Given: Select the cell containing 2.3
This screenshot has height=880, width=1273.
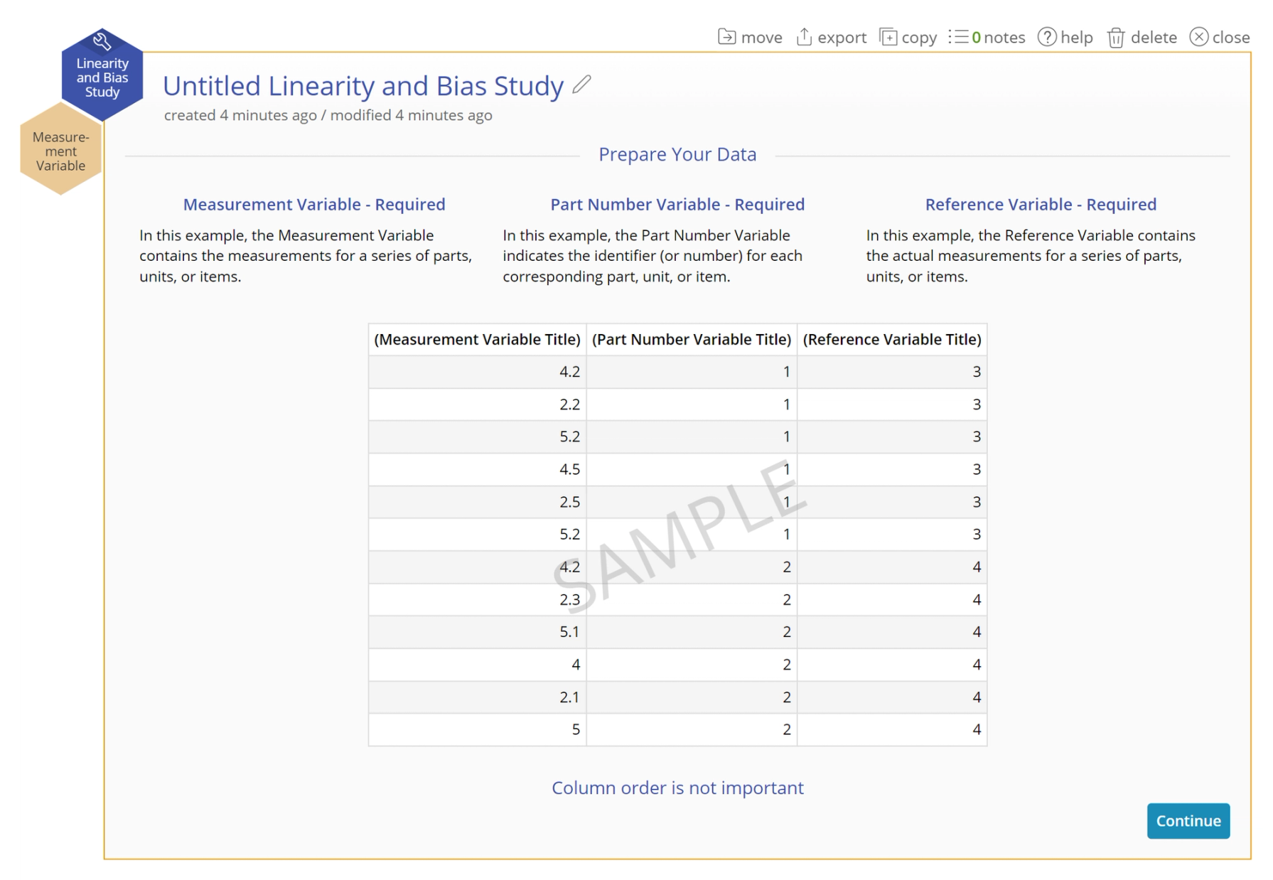Looking at the screenshot, I should coord(478,599).
